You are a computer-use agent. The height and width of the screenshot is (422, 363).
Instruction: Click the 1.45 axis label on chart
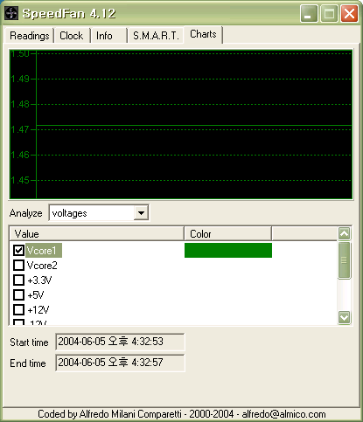[x=20, y=180]
